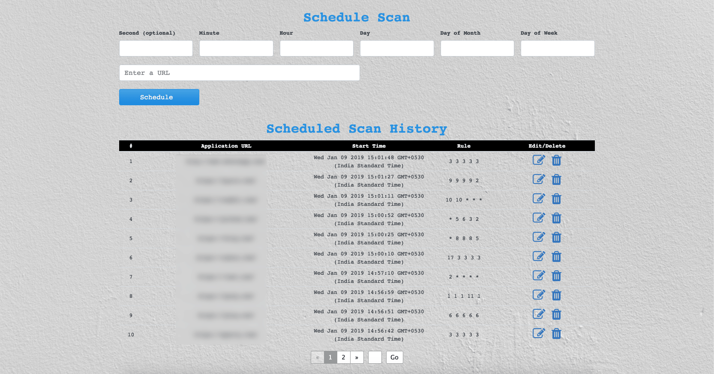Select rule text * 5 6 3 2
This screenshot has width=714, height=374.
point(464,219)
